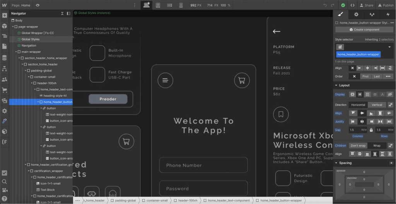Open the CMS Collections database icon
The image size is (396, 204).
(x=5, y=58)
